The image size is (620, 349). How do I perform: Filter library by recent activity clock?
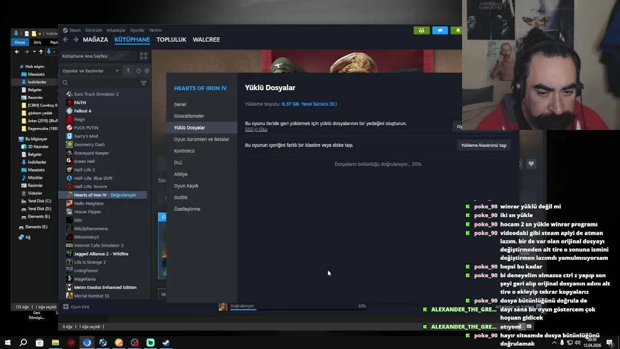[139, 71]
